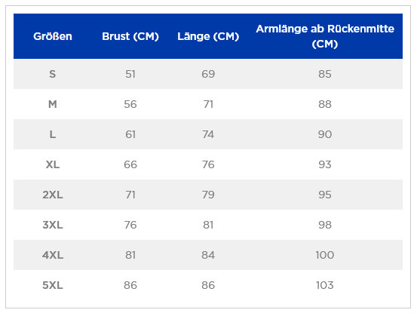Click the Größen column header
This screenshot has width=417, height=313.
point(53,36)
